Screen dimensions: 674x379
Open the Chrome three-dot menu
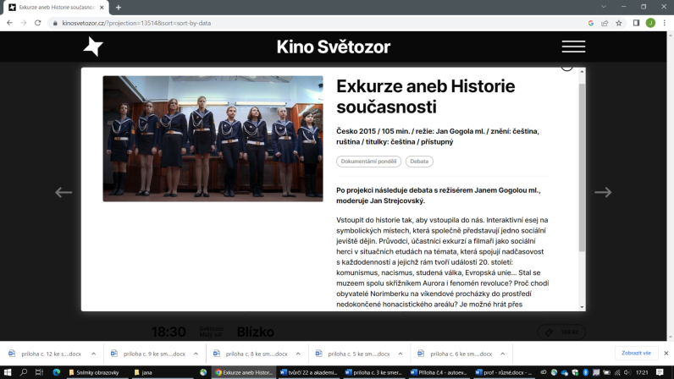pos(665,23)
